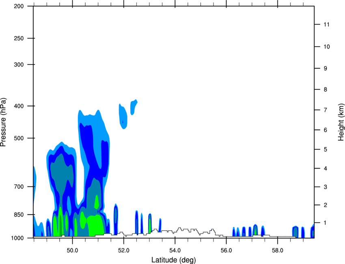The height and width of the screenshot is (264, 345).
Task: Click the 50.0 latitude tick label
Action: pos(72,251)
